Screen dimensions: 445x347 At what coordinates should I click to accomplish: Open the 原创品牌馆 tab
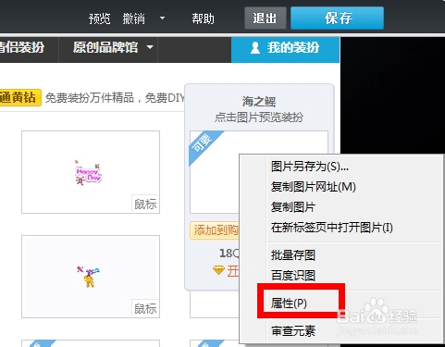[x=105, y=48]
